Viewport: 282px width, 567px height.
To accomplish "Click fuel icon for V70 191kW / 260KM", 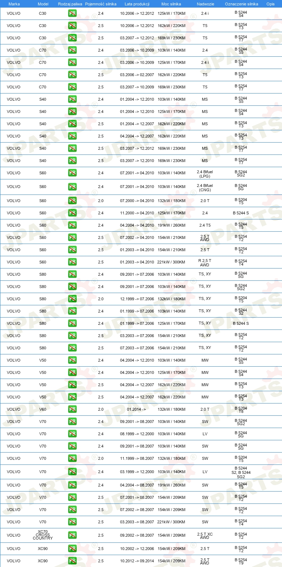I will [x=72, y=485].
